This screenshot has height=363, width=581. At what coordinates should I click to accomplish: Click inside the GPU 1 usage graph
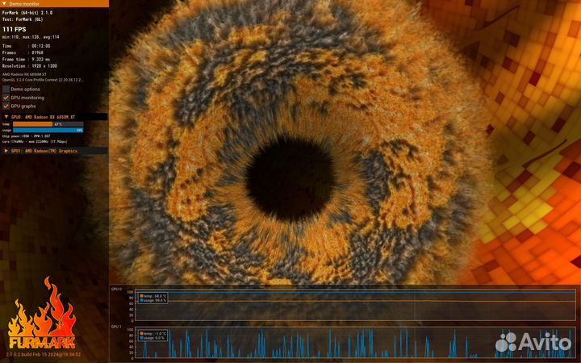pos(355,344)
